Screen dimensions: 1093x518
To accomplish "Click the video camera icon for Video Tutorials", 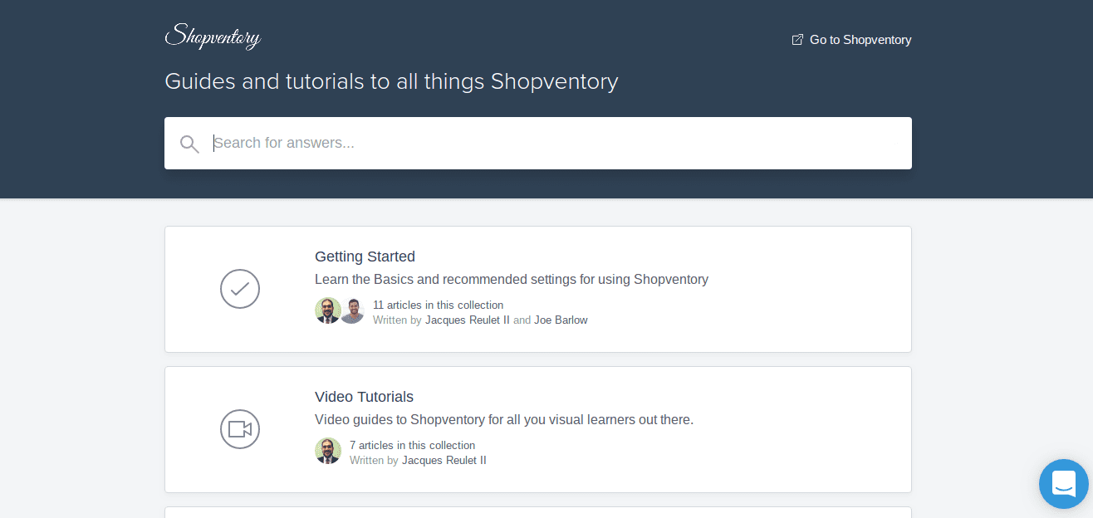I will (240, 429).
